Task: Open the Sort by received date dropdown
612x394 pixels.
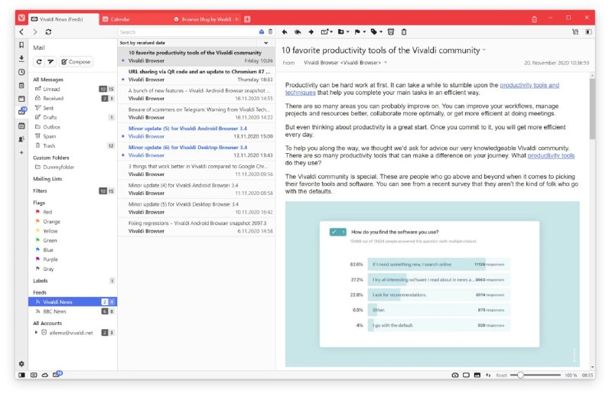Action: 196,43
